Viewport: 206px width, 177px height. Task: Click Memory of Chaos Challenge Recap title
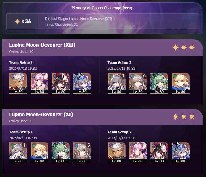point(102,8)
